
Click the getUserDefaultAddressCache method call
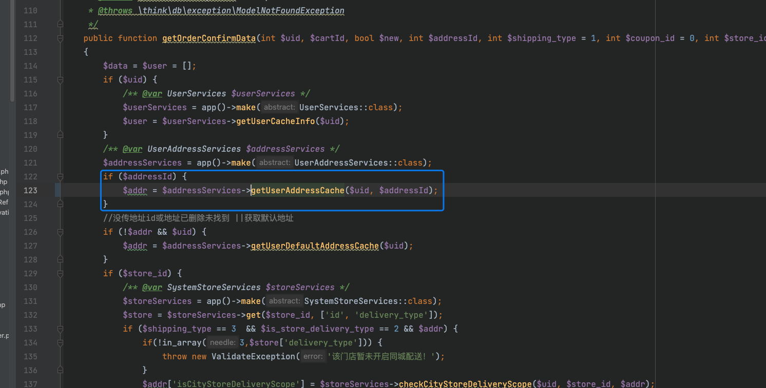315,246
